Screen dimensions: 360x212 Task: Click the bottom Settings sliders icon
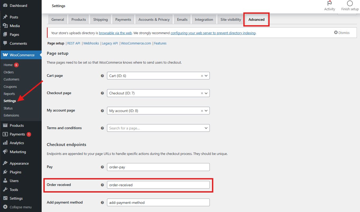pos(5,198)
